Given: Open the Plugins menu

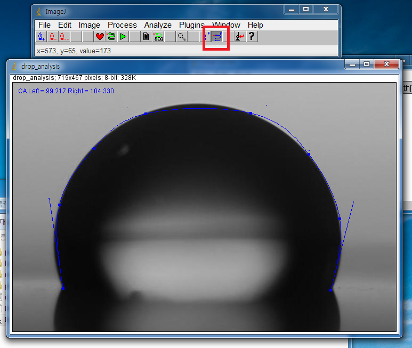Looking at the screenshot, I should pyautogui.click(x=191, y=25).
